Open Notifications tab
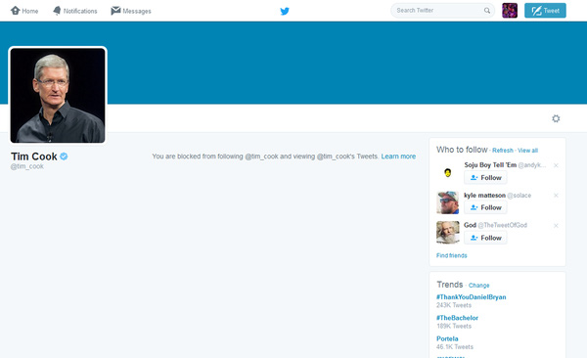 tap(75, 11)
